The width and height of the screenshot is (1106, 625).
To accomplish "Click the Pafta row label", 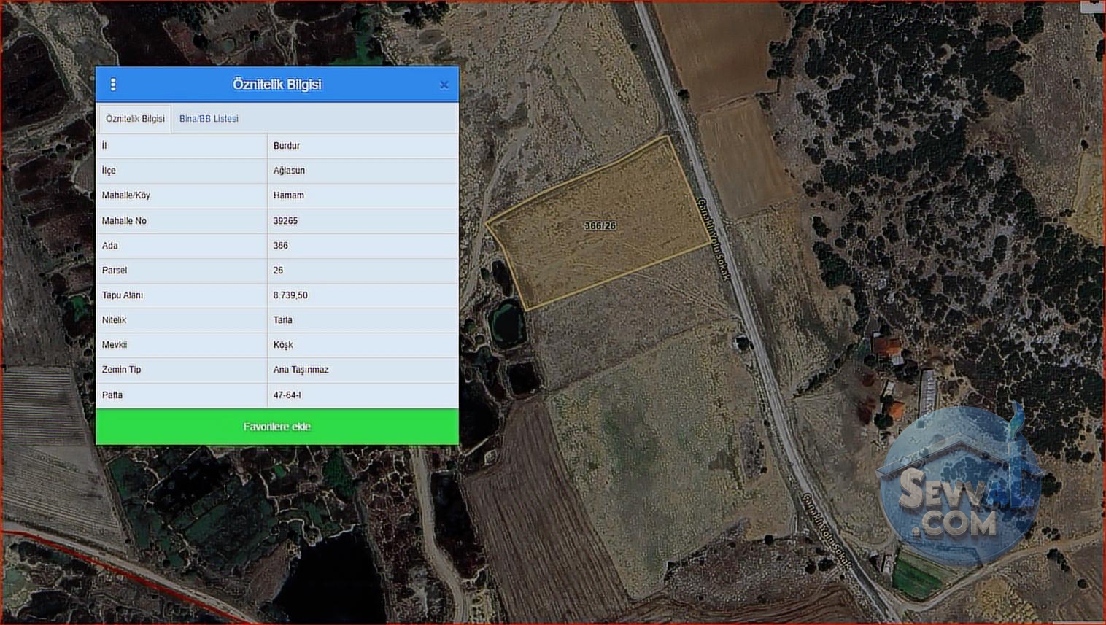I will click(x=112, y=395).
